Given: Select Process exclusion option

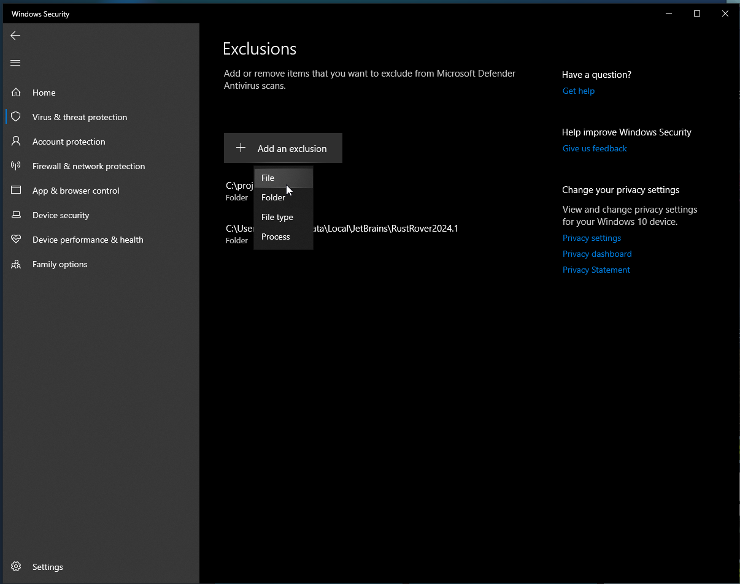Looking at the screenshot, I should (x=276, y=237).
